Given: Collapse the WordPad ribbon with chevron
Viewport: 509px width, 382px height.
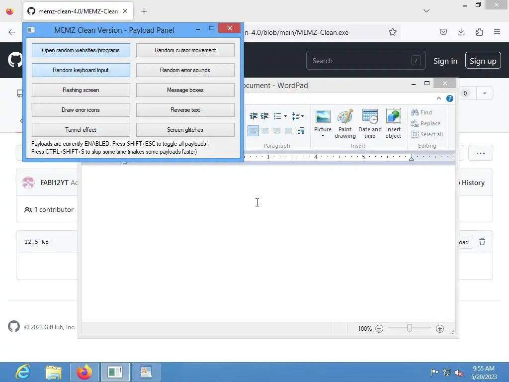Looking at the screenshot, I should pos(438,98).
